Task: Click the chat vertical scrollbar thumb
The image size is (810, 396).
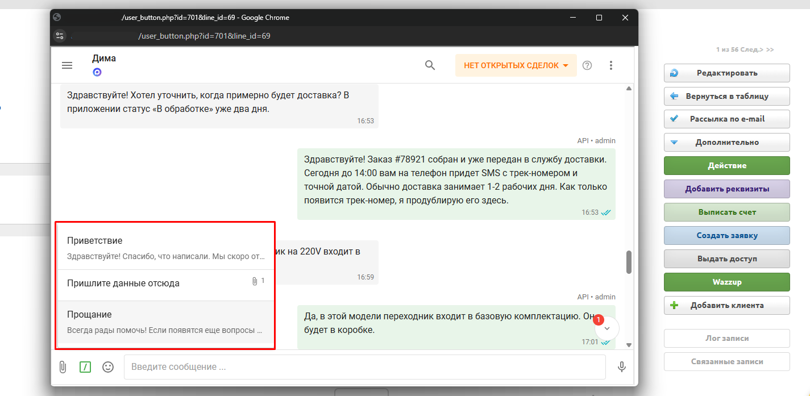Action: pos(629,262)
